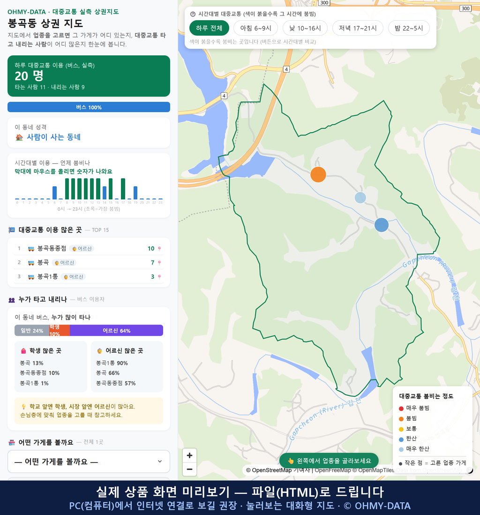Click the orange 붐빔 legend swatch

coord(401,419)
